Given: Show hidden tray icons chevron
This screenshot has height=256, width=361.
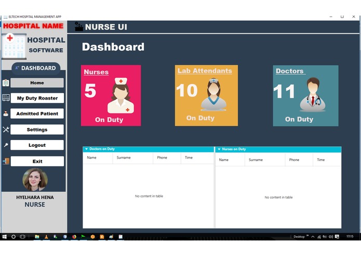Looking at the screenshot, I should tap(313, 236).
